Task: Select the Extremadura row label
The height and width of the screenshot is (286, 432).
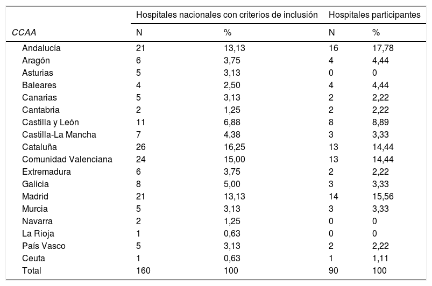Action: pyautogui.click(x=47, y=172)
